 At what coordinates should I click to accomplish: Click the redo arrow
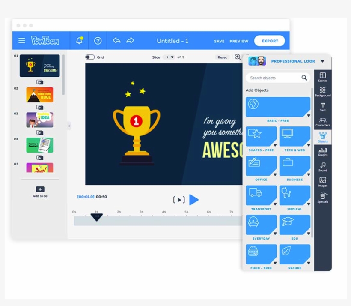click(130, 41)
